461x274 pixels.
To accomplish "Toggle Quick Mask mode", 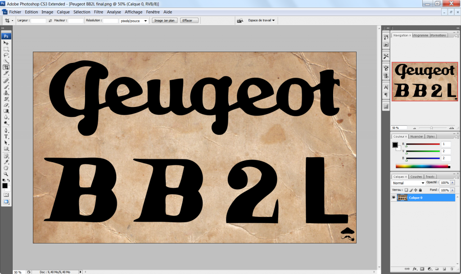I will pyautogui.click(x=6, y=195).
